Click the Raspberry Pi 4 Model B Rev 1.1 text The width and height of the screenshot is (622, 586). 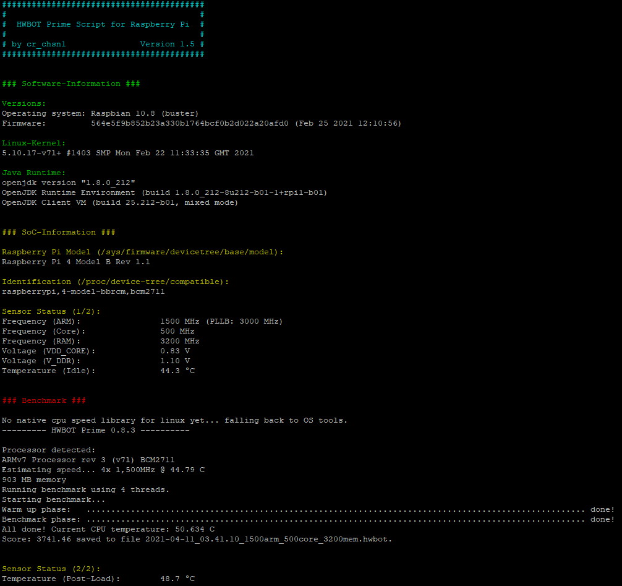[76, 262]
